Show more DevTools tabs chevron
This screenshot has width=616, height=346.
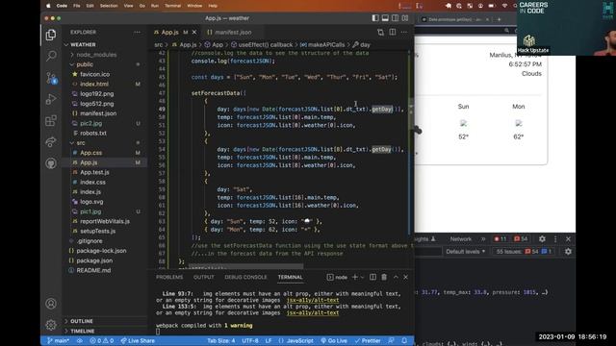483,239
